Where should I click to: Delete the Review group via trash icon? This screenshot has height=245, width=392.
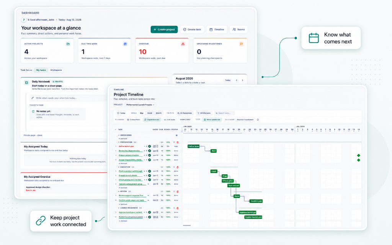pos(178,191)
